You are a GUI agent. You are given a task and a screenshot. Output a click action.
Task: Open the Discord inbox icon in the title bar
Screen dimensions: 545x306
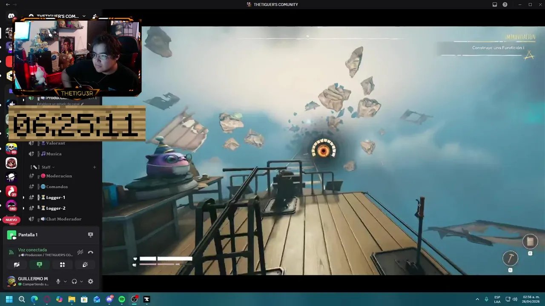point(494,4)
